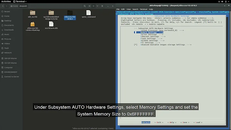Select the qemu_command file
The width and height of the screenshot is (231, 130).
(x=89, y=14)
